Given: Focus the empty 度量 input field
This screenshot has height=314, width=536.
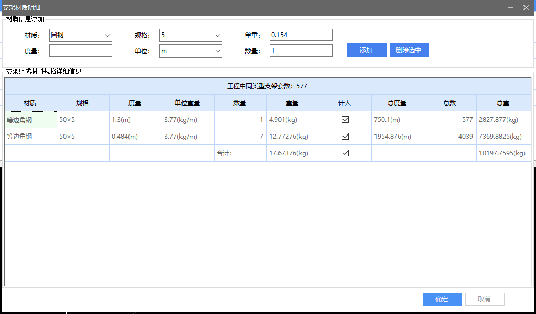Looking at the screenshot, I should pyautogui.click(x=81, y=51).
